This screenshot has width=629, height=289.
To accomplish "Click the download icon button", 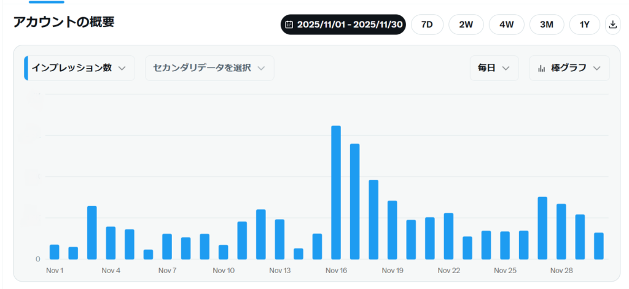I will 612,25.
